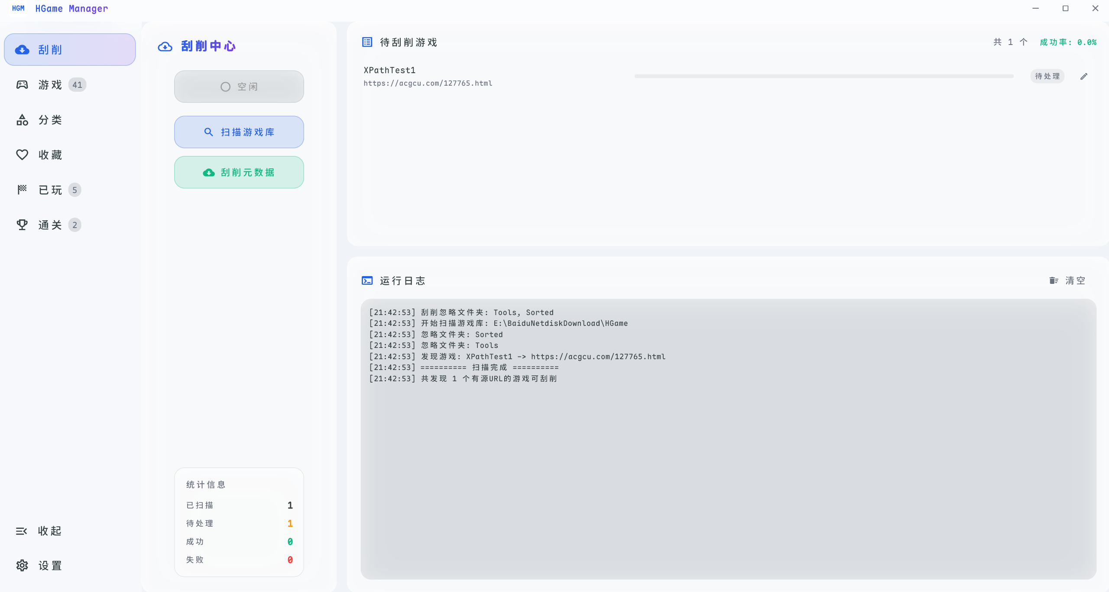Screen dimensions: 1109x592
Task: Click the 41 badge next to 游戏
Action: point(77,85)
